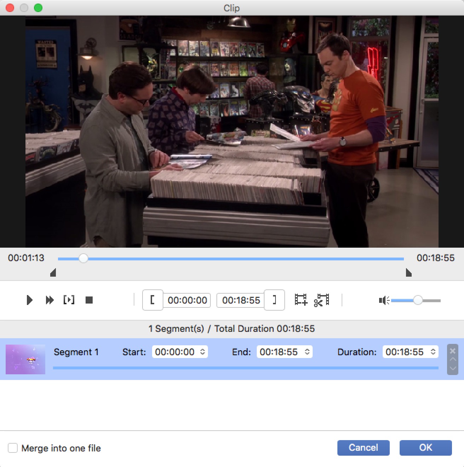Click Segment 1 Duration stepper arrows

tap(433, 352)
